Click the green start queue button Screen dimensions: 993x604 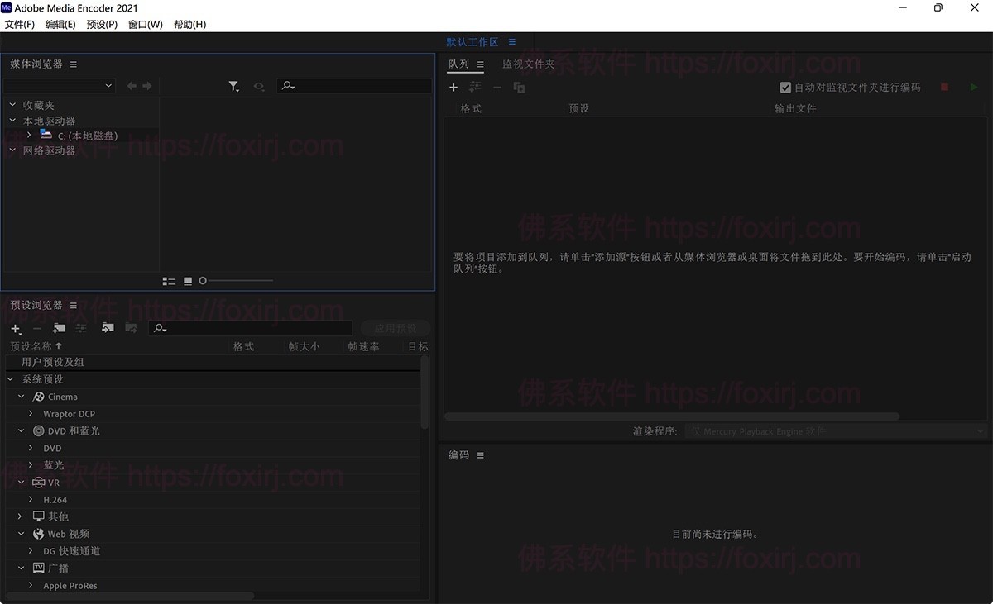pos(974,87)
